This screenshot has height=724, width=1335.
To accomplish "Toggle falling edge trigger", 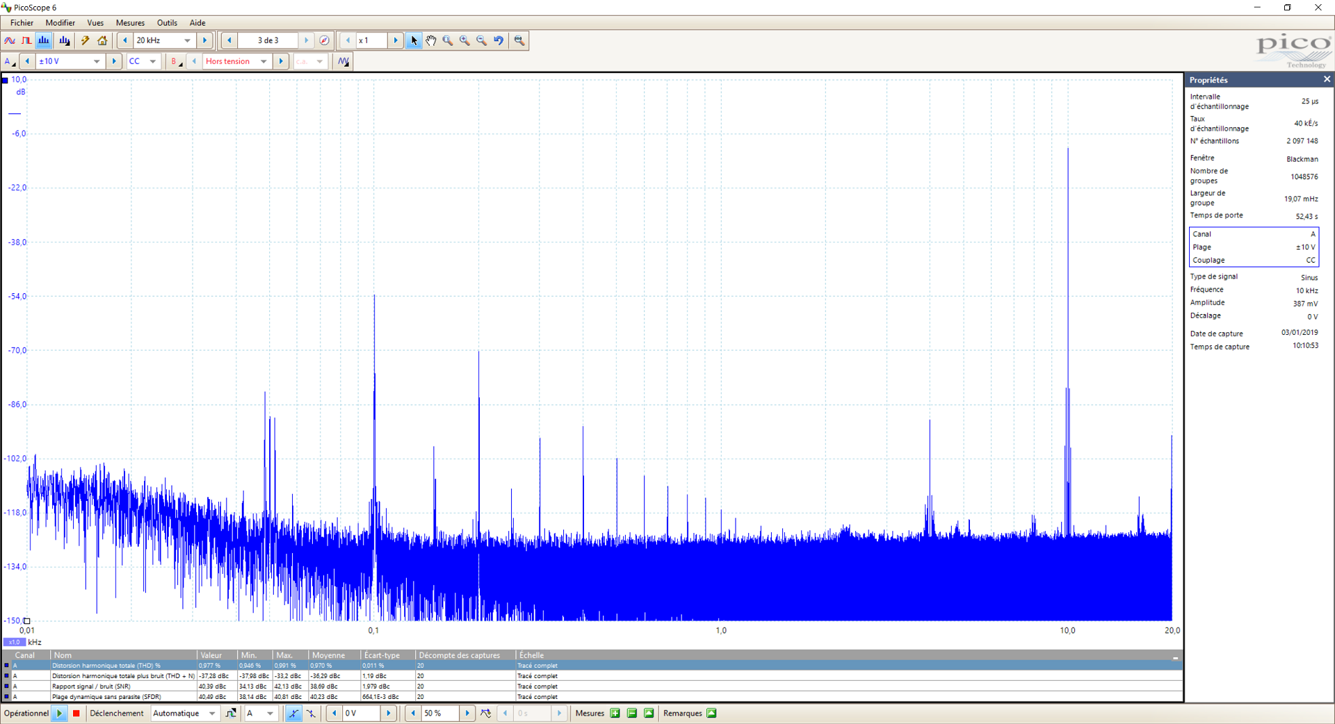I will 311,713.
